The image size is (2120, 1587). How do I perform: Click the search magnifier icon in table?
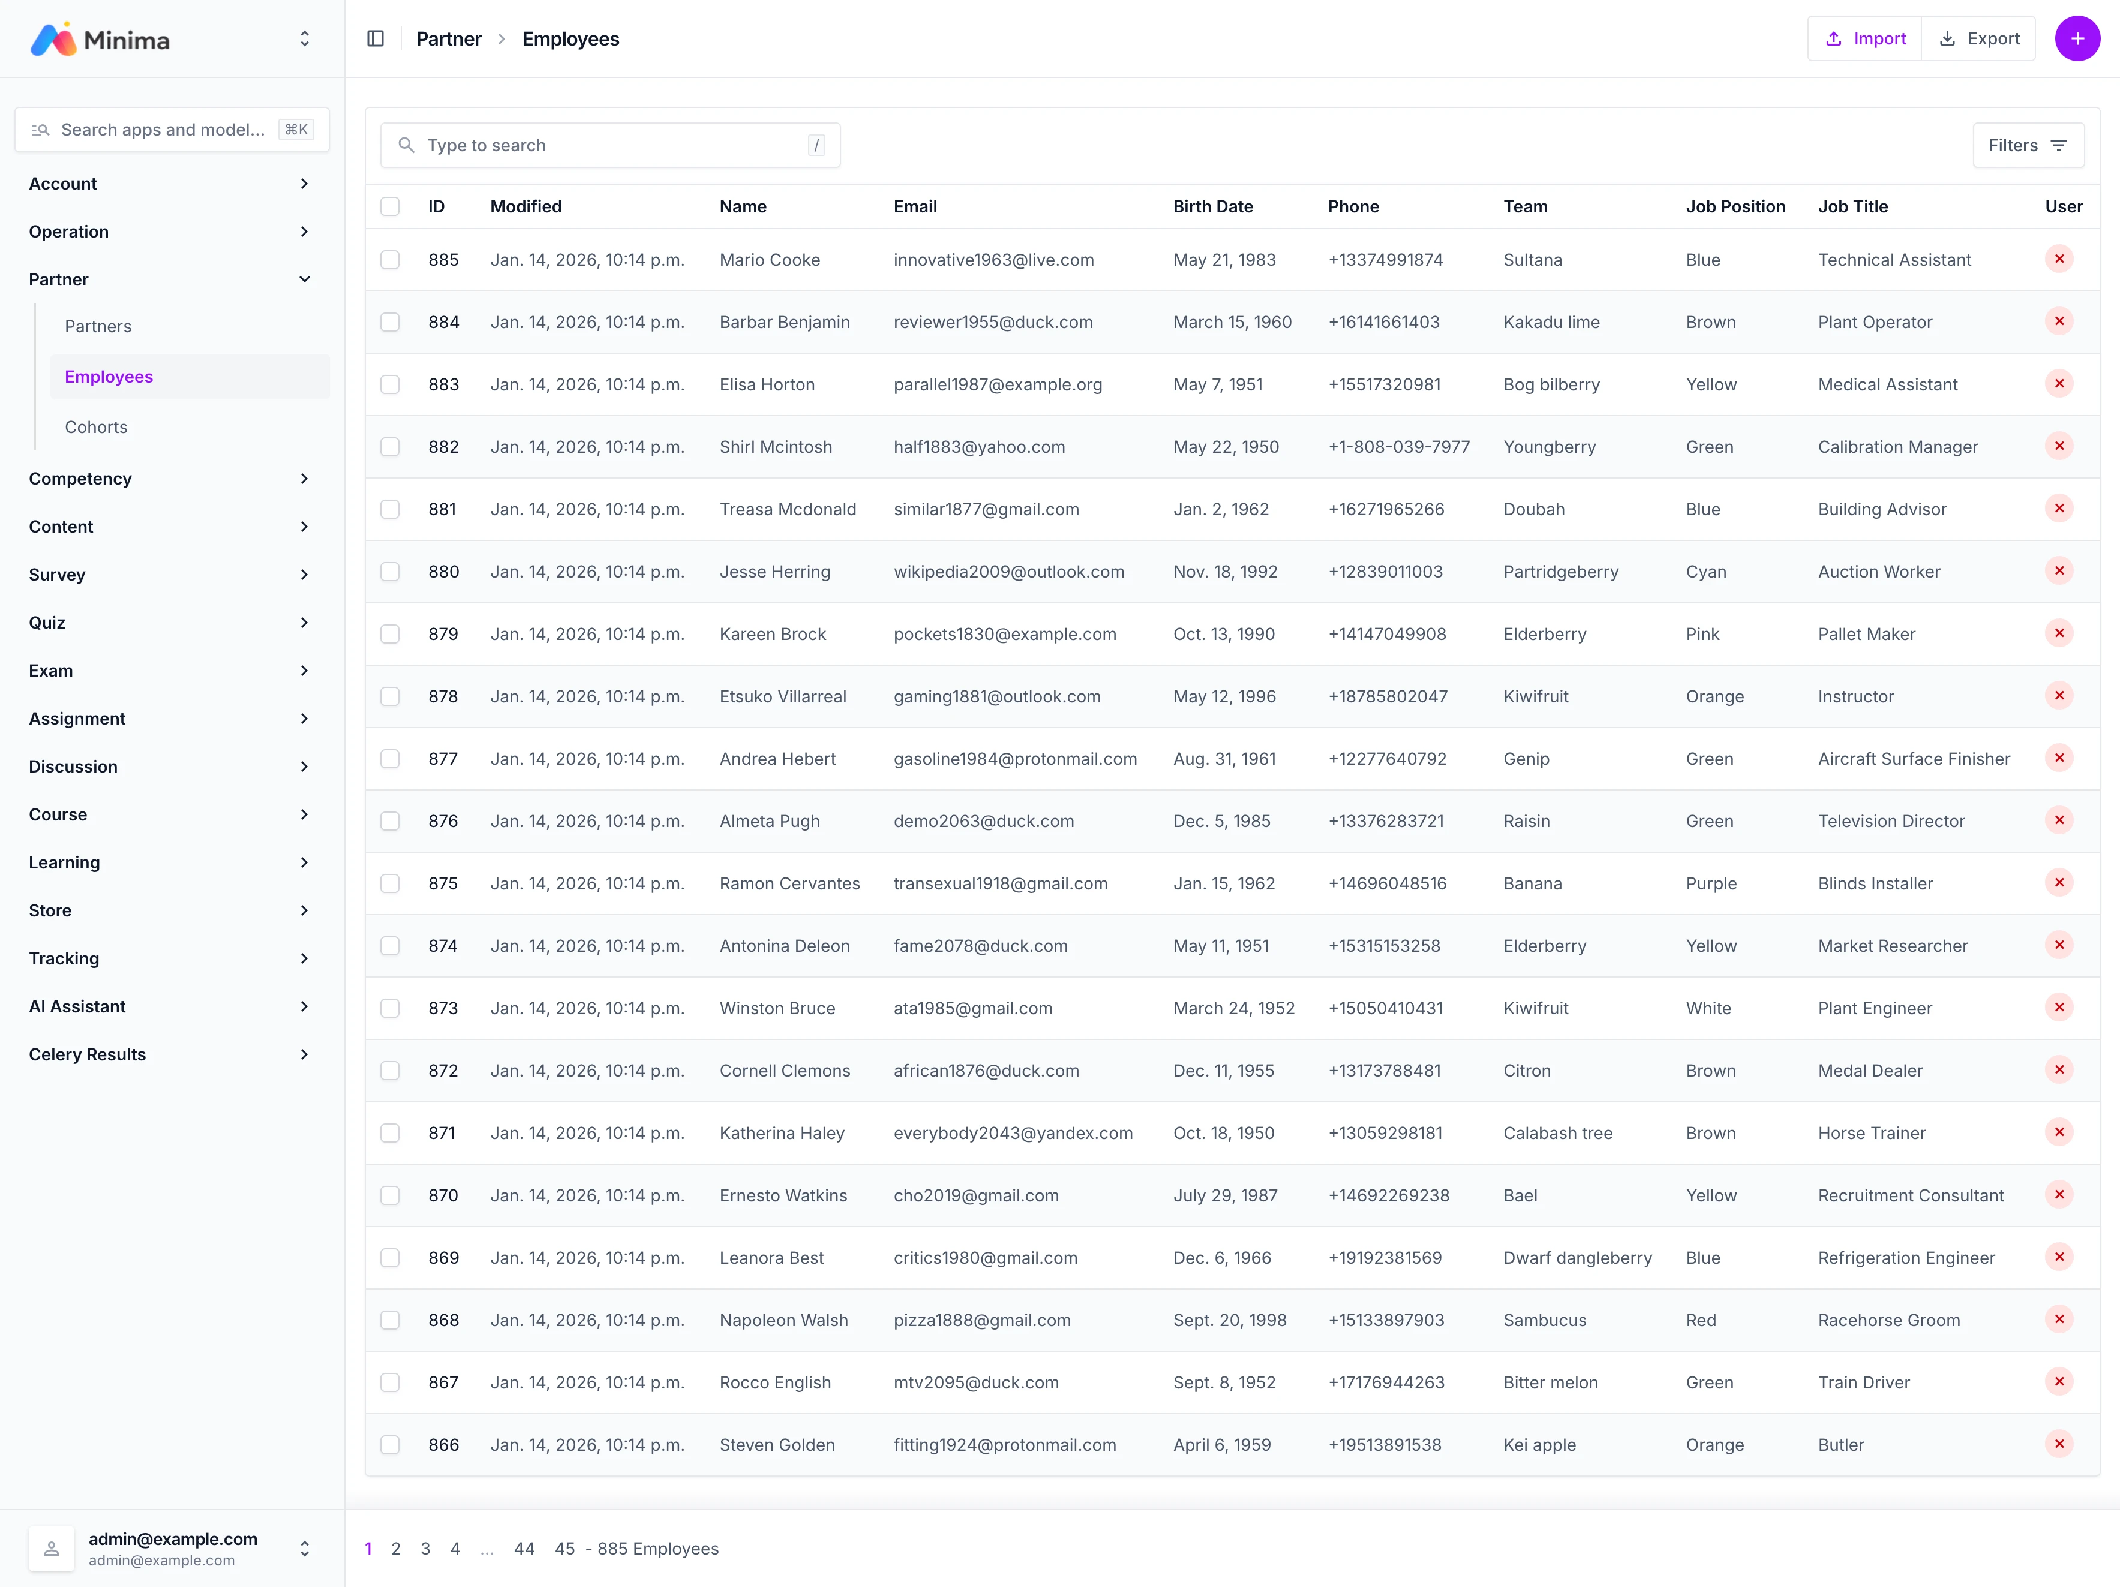tap(406, 145)
